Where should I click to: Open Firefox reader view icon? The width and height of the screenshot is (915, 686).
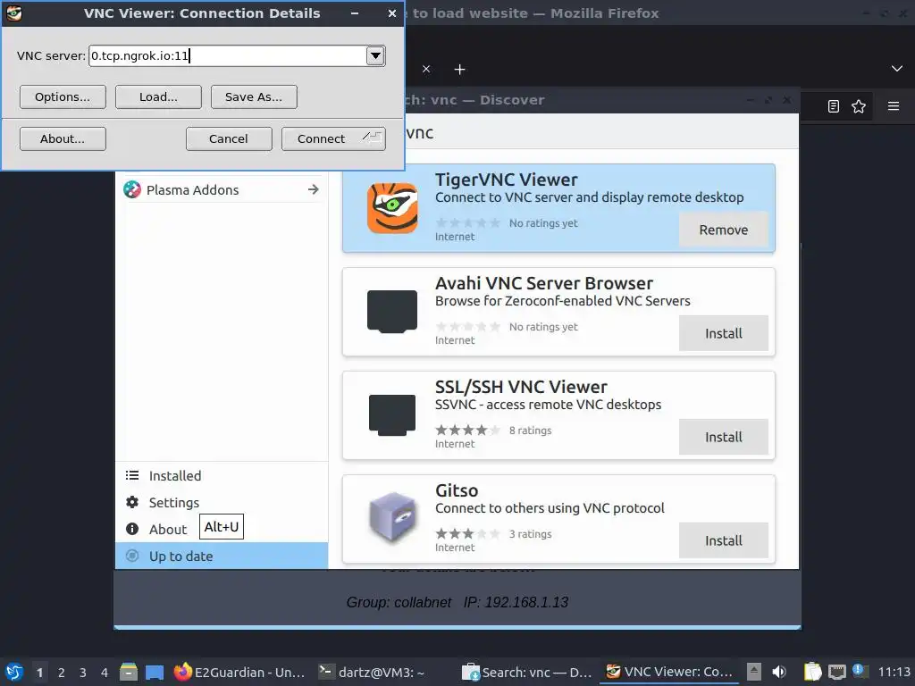pyautogui.click(x=834, y=106)
